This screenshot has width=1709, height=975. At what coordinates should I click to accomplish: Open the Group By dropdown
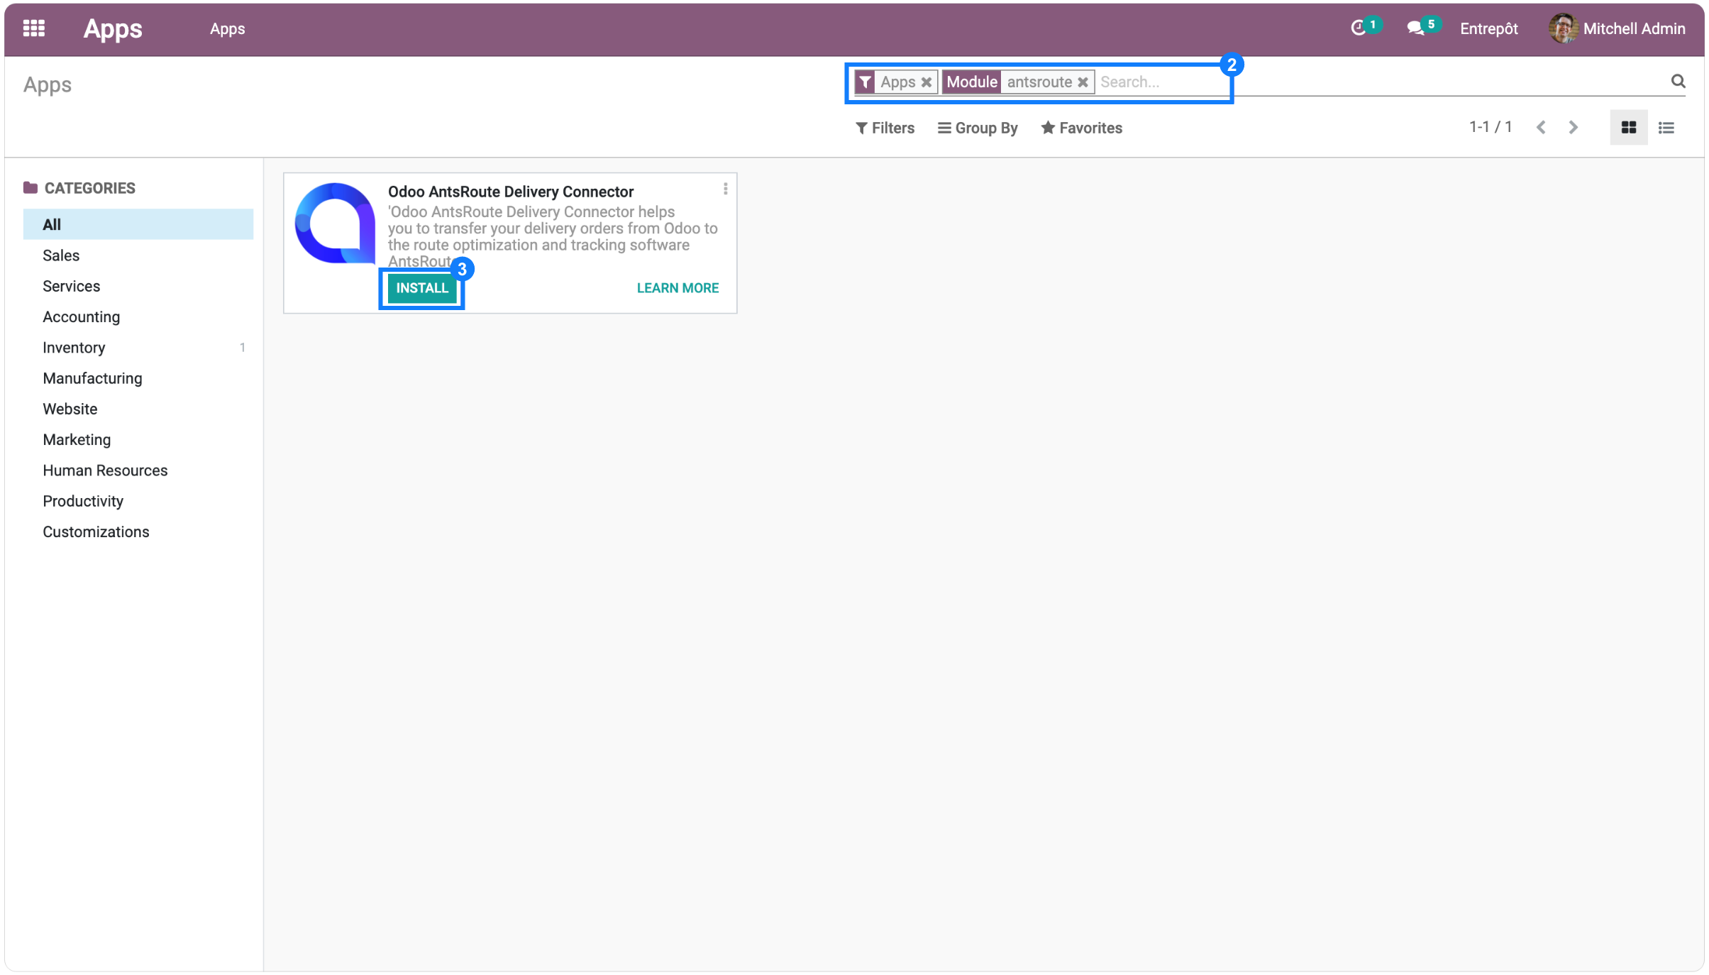point(978,128)
